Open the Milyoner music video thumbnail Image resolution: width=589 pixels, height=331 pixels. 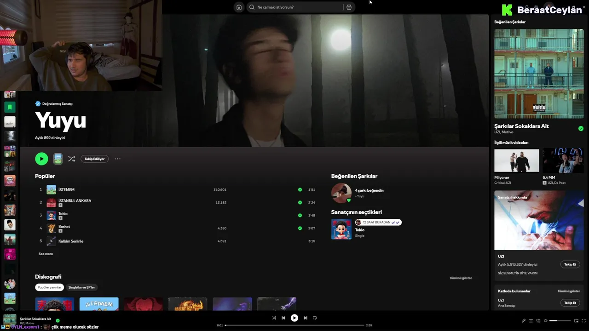[x=516, y=160]
